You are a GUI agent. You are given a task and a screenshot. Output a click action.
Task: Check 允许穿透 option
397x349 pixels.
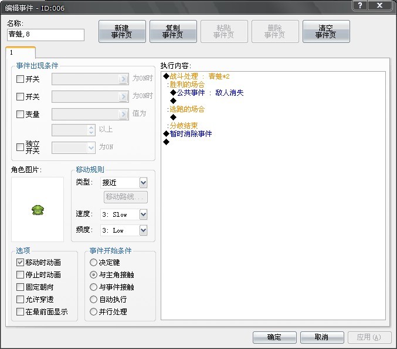coord(20,299)
